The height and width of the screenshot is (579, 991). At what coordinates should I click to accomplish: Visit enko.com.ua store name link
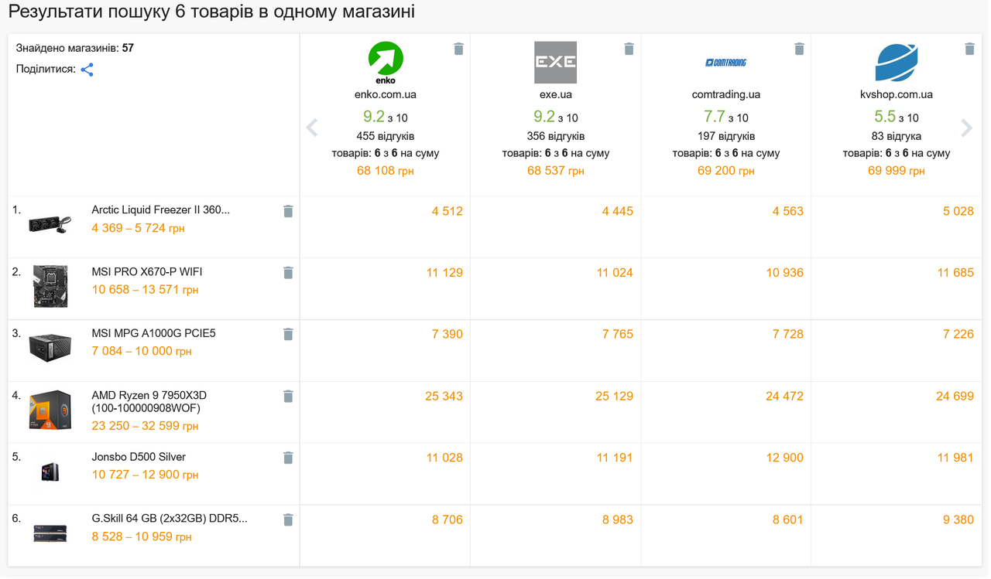click(386, 95)
